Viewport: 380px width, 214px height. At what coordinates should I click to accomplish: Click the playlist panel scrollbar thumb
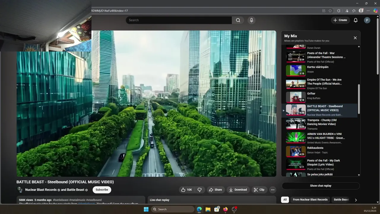pos(359,99)
